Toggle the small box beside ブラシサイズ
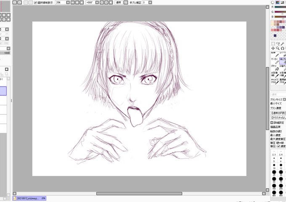The image size is (286, 202). [284, 99]
